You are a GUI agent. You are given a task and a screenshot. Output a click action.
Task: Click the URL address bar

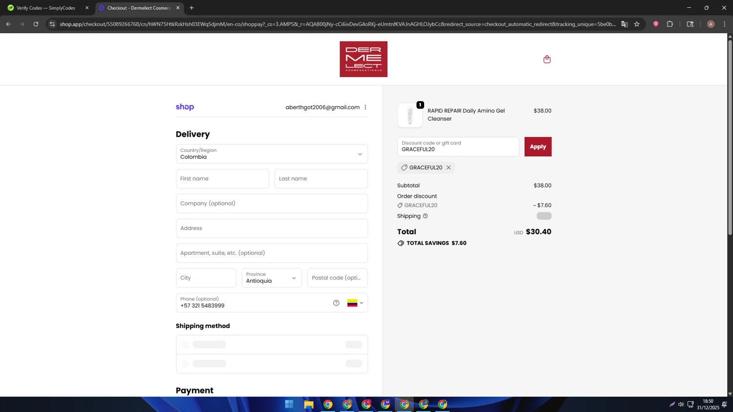pyautogui.click(x=337, y=24)
